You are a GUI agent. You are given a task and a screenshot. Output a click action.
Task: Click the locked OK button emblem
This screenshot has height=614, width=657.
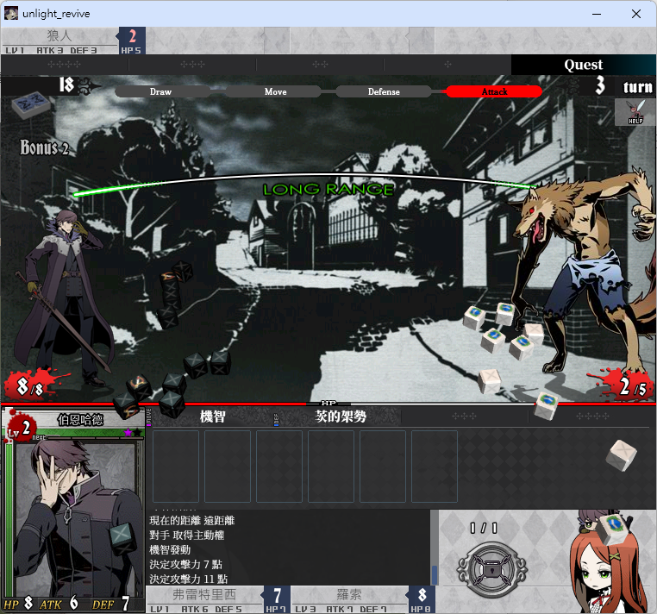492,569
